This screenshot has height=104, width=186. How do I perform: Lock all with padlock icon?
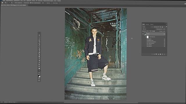154,31
